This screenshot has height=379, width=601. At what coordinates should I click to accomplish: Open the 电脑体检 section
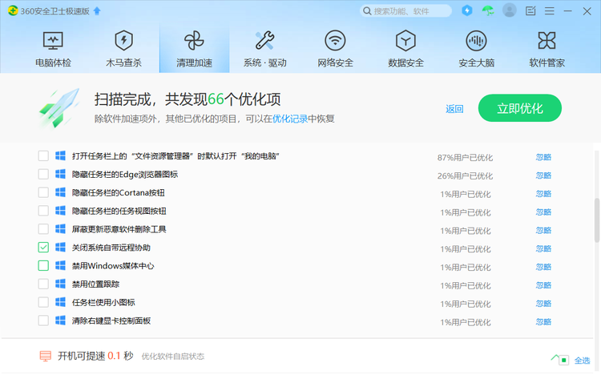[53, 49]
